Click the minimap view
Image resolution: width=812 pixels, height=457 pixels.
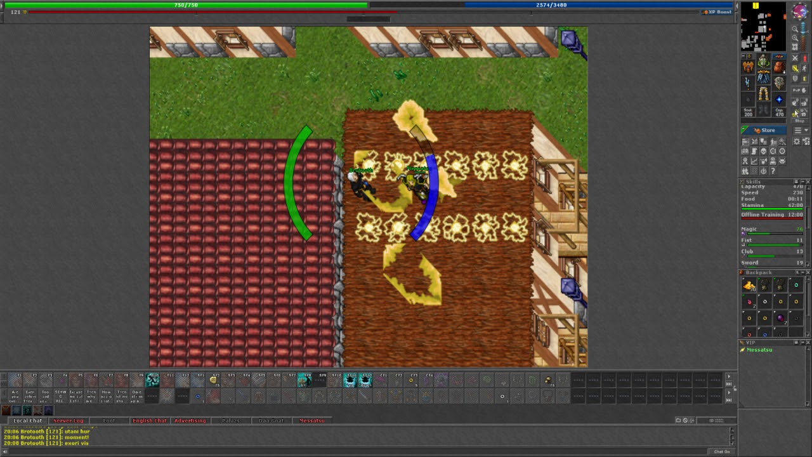point(764,26)
